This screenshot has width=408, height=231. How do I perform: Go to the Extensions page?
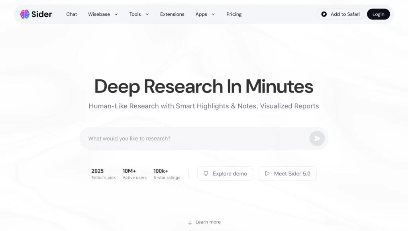click(172, 14)
